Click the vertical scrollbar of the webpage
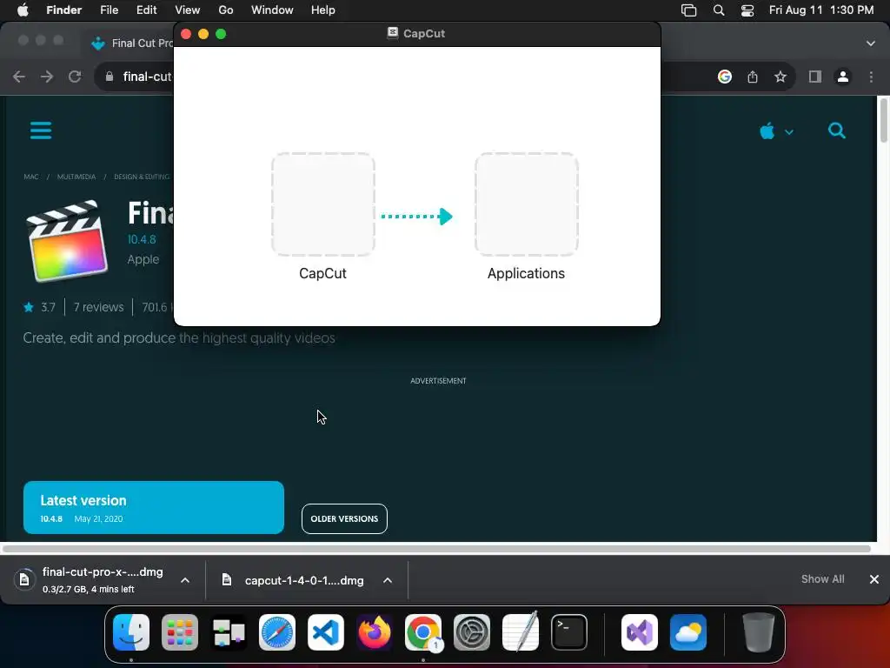Viewport: 890px width, 668px height. coord(883,121)
